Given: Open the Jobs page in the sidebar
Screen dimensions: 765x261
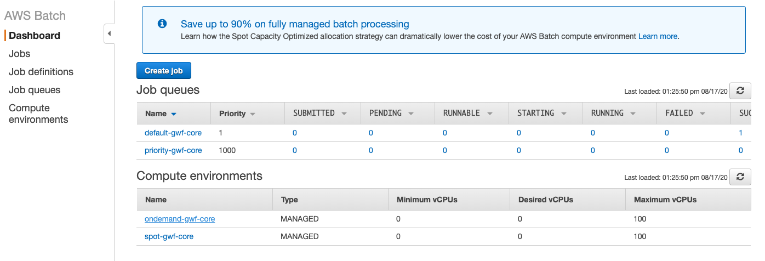Looking at the screenshot, I should click(x=19, y=54).
